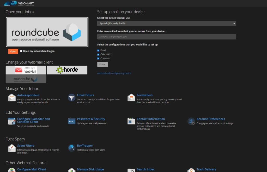Click Automatically configure my device link
Screen dimensions: 267x172
click(114, 73)
